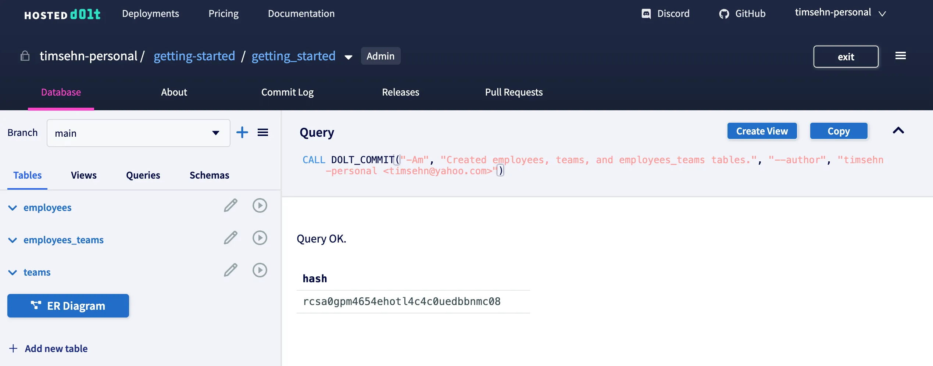Switch to the Schemas tab
The width and height of the screenshot is (933, 366).
pos(209,175)
